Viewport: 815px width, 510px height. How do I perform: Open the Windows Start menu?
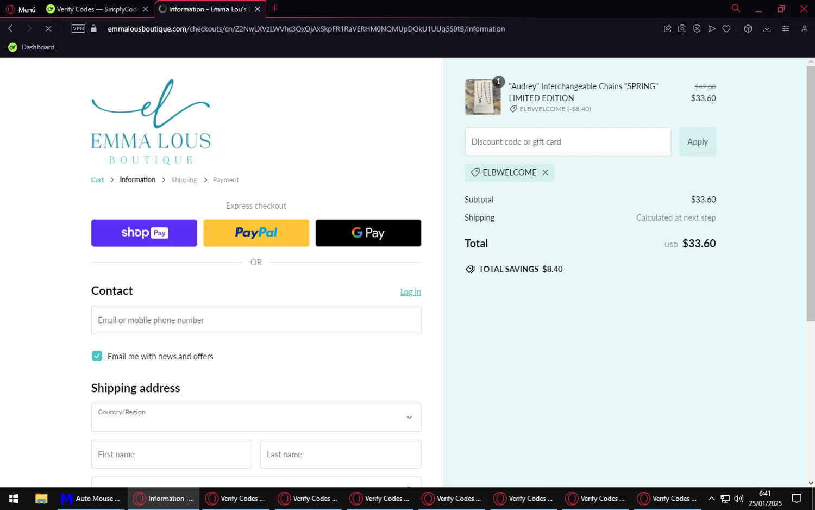[x=14, y=499]
